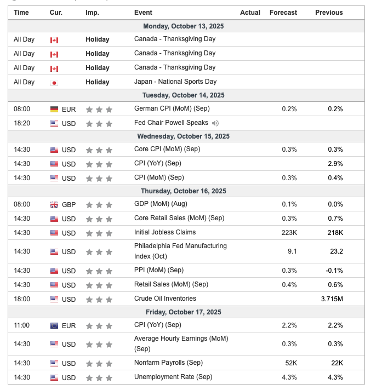Image resolution: width=371 pixels, height=390 pixels.
Task: Click the importance stars for Initial Jobless Claims
Action: [100, 233]
